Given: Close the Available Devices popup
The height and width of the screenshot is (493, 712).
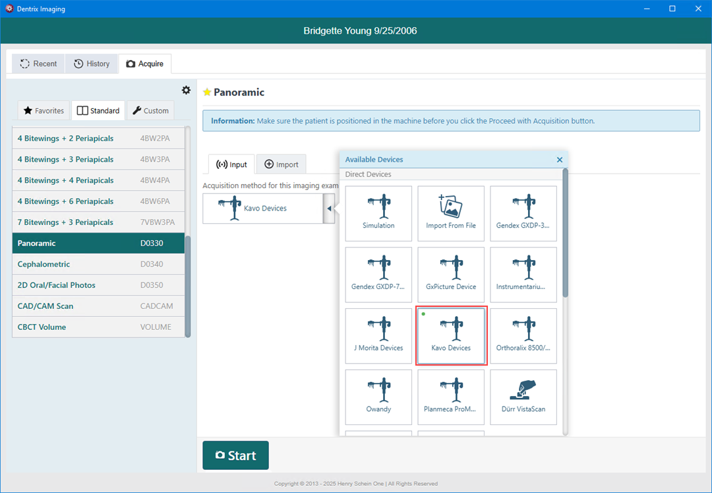Looking at the screenshot, I should pyautogui.click(x=560, y=160).
